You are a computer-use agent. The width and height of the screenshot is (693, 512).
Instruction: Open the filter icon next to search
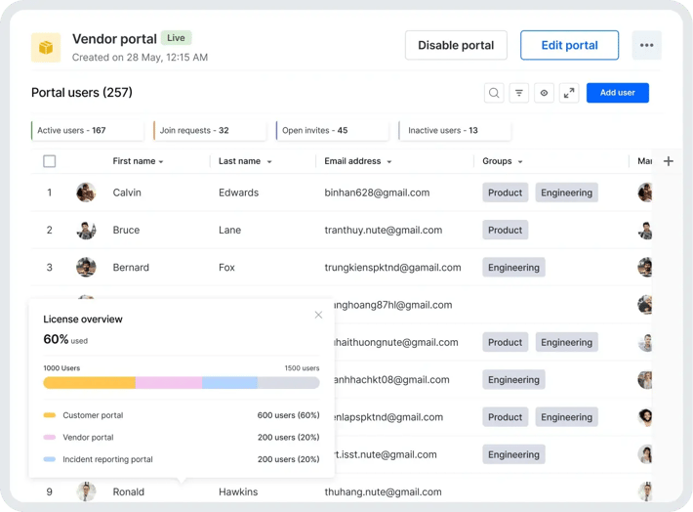(519, 93)
